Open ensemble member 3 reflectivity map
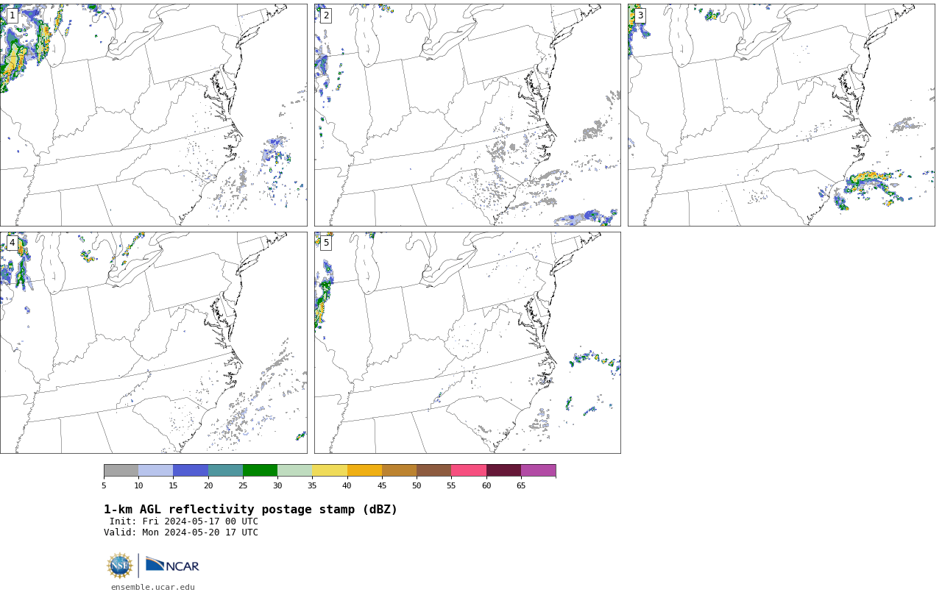Image resolution: width=942 pixels, height=595 pixels. point(781,115)
